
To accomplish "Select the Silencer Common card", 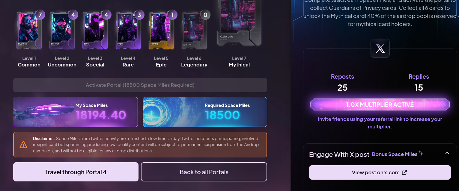I will [28, 31].
